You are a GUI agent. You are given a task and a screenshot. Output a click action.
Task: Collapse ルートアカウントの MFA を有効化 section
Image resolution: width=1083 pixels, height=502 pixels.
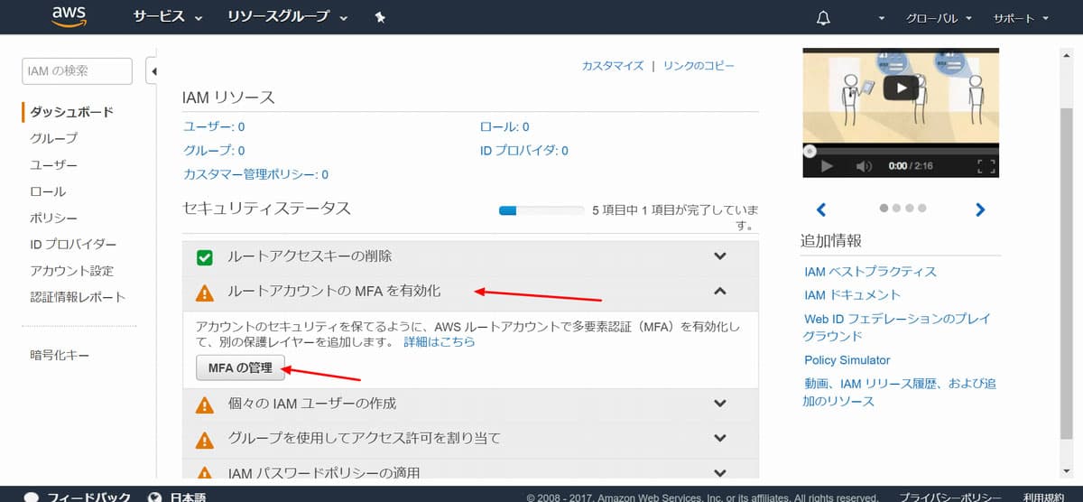point(720,291)
